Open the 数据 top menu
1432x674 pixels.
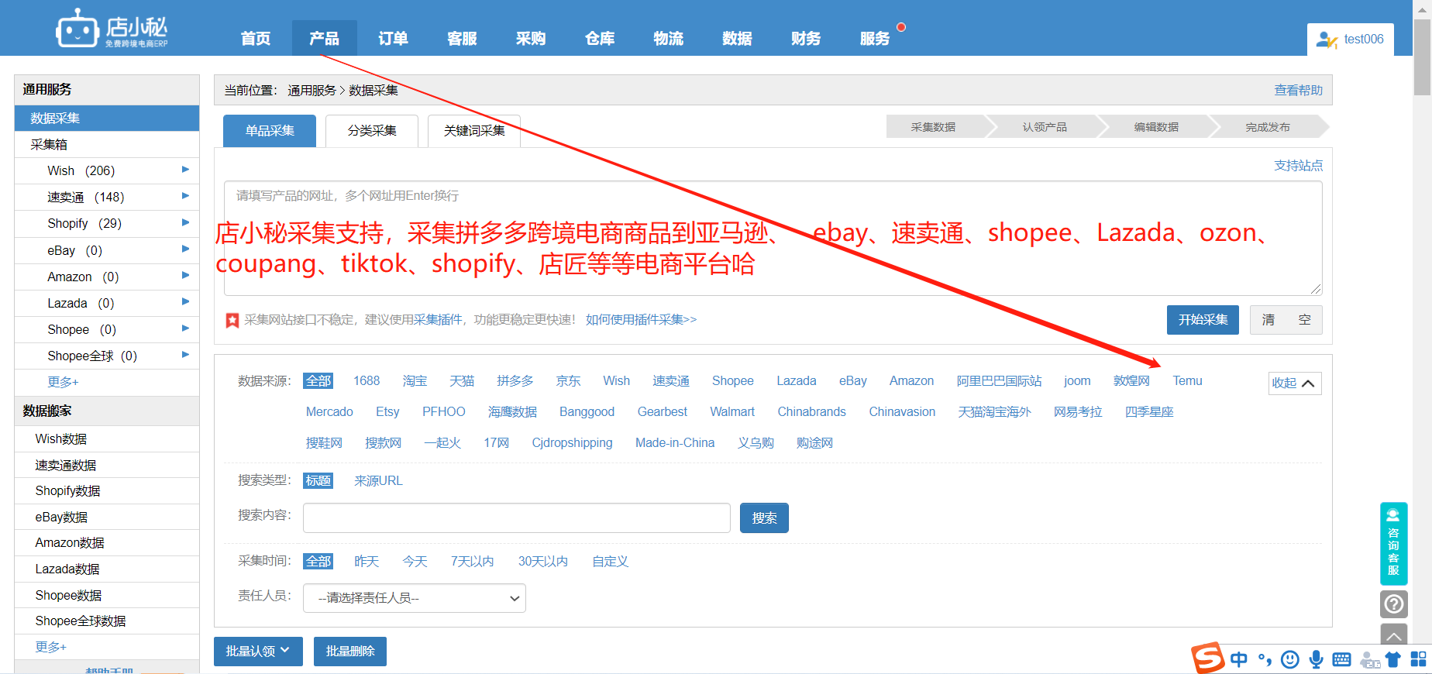[x=737, y=38]
